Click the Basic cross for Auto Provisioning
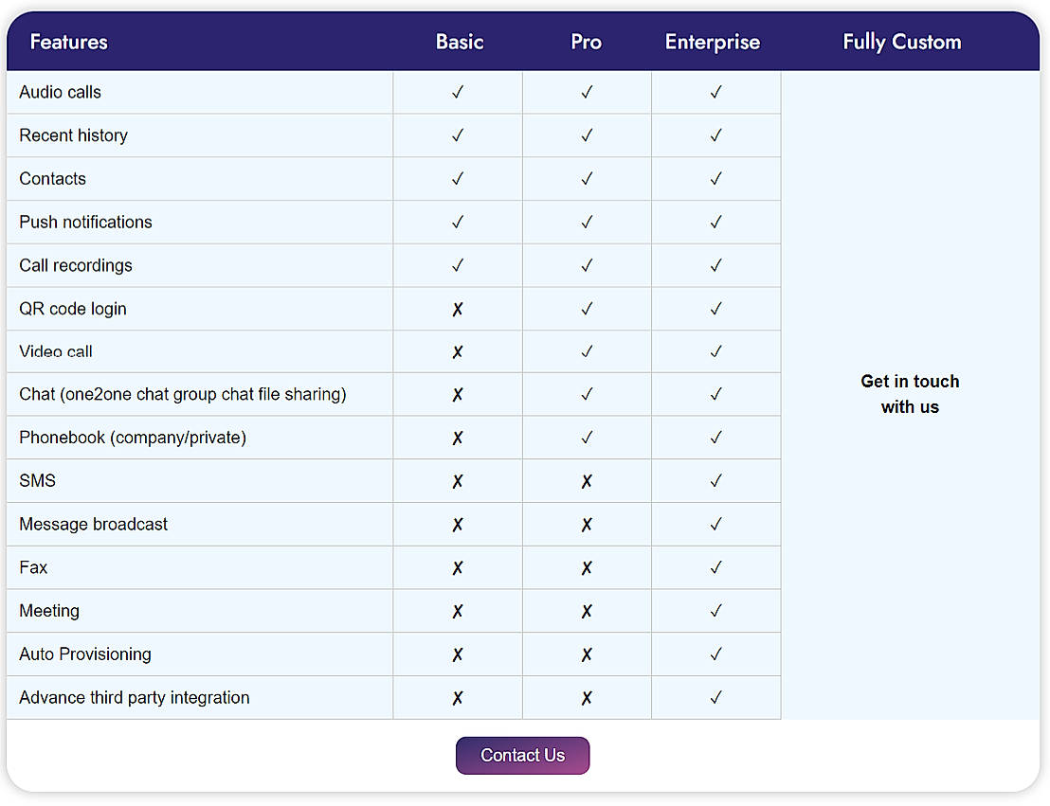1050x806 pixels. (x=458, y=654)
